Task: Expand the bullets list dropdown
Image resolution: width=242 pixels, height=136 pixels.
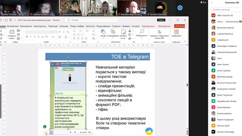Action: (x=77, y=31)
